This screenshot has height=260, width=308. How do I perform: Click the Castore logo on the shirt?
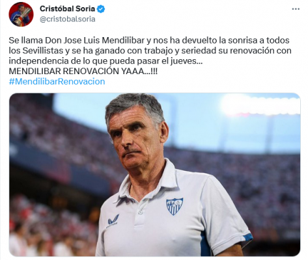pyautogui.click(x=113, y=221)
